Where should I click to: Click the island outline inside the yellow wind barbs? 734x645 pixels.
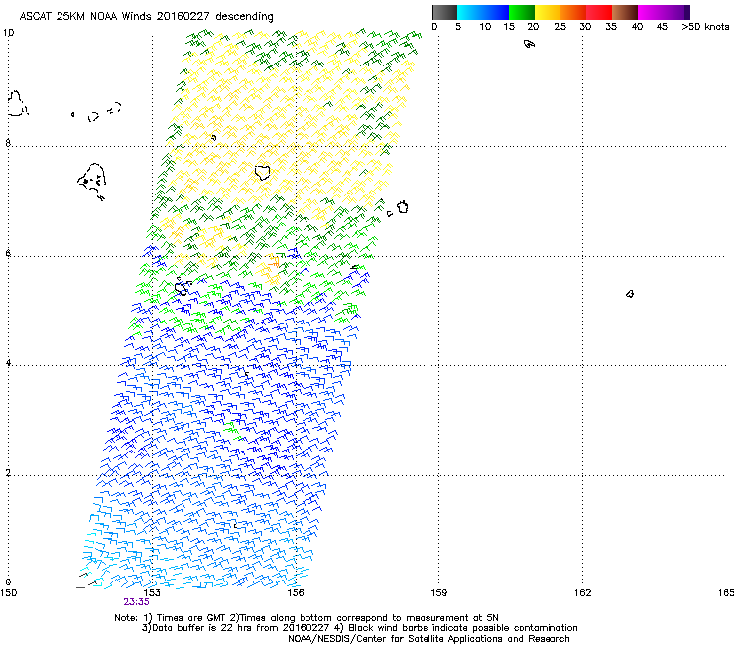tap(262, 172)
